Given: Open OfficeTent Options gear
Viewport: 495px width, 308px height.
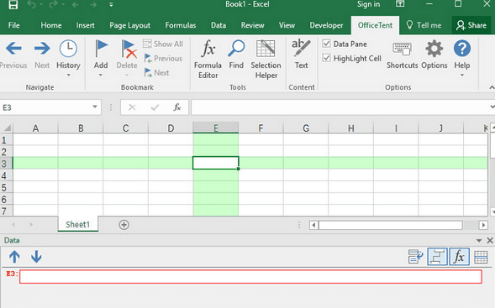Looking at the screenshot, I should click(x=434, y=55).
